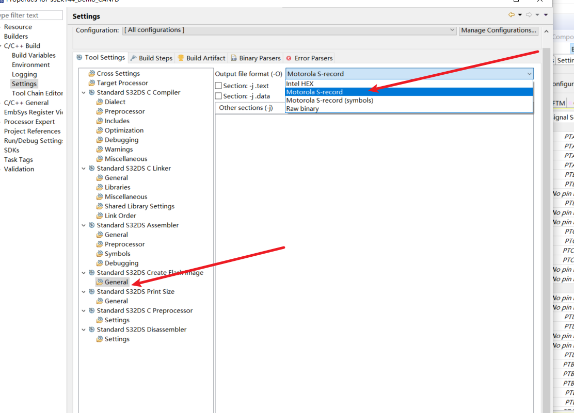
Task: Click the Libraries page icon
Action: tap(100, 187)
